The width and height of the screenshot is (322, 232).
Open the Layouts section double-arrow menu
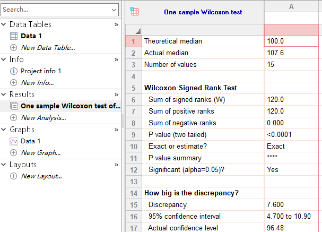click(x=116, y=165)
